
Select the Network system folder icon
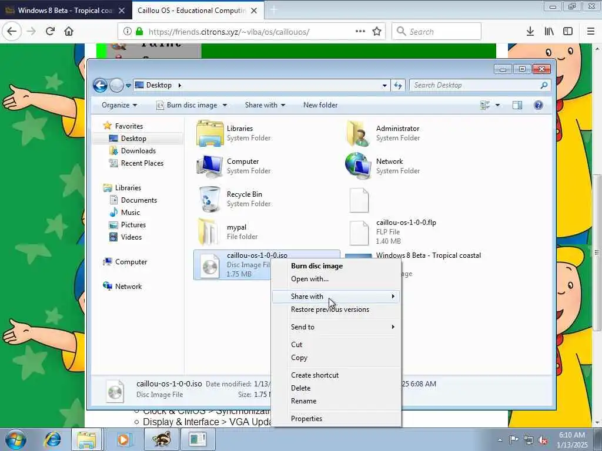359,166
